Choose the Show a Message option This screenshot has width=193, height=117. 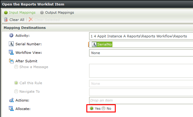pyautogui.click(x=16, y=67)
